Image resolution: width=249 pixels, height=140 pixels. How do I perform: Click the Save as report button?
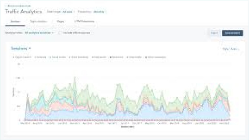pos(232,33)
